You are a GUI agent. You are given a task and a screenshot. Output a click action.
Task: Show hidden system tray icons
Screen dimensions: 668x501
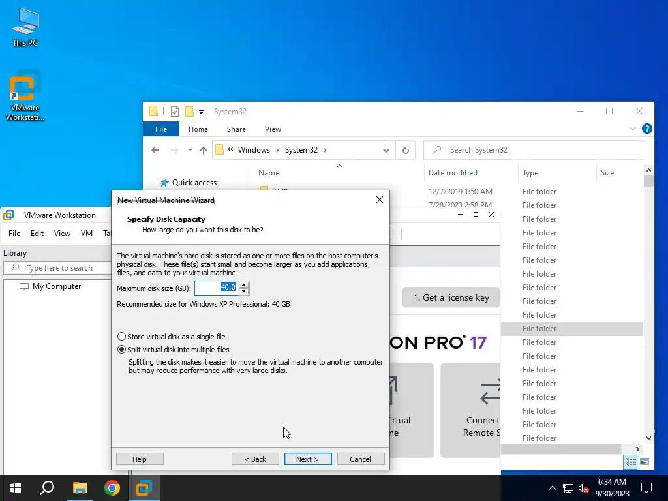[x=552, y=488]
